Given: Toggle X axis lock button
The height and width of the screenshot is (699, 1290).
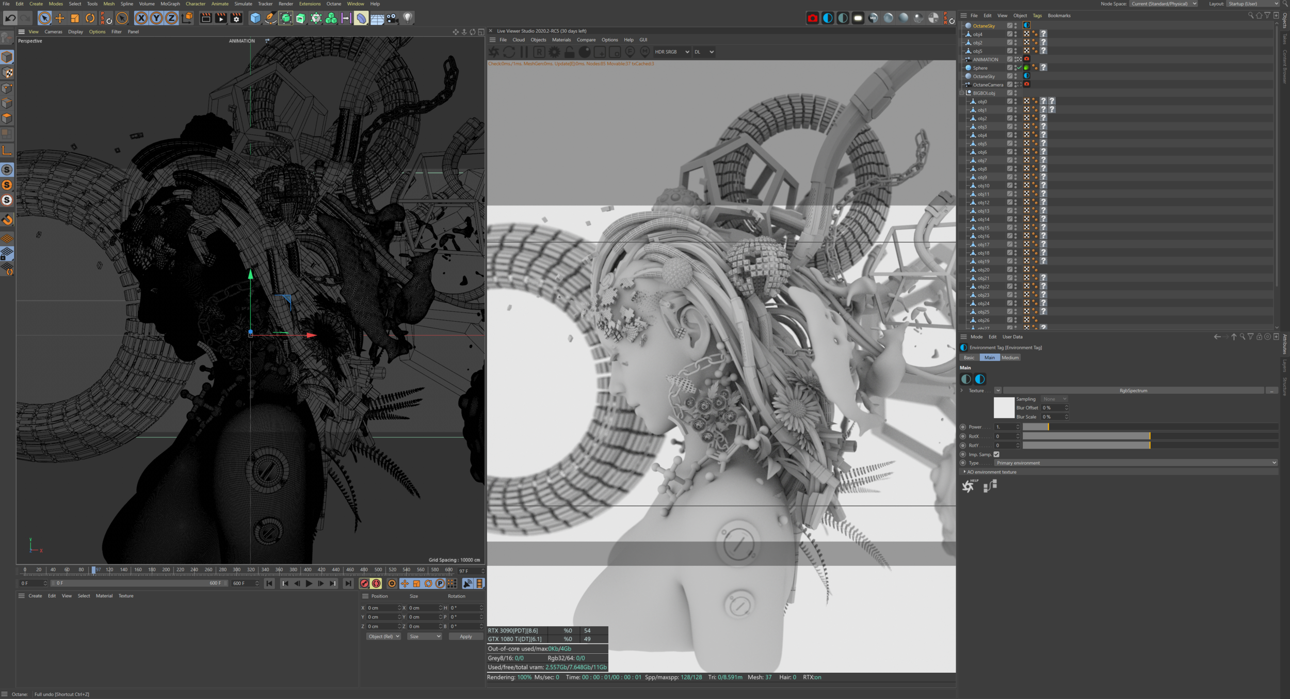Looking at the screenshot, I should pos(141,19).
